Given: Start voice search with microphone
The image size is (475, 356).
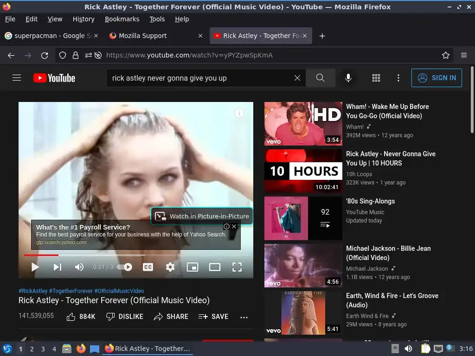Looking at the screenshot, I should 348,78.
